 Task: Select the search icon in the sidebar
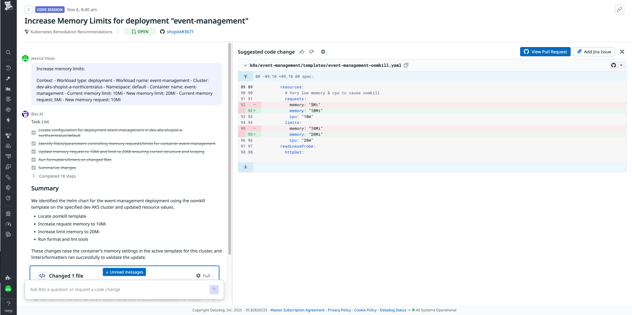pos(9,52)
